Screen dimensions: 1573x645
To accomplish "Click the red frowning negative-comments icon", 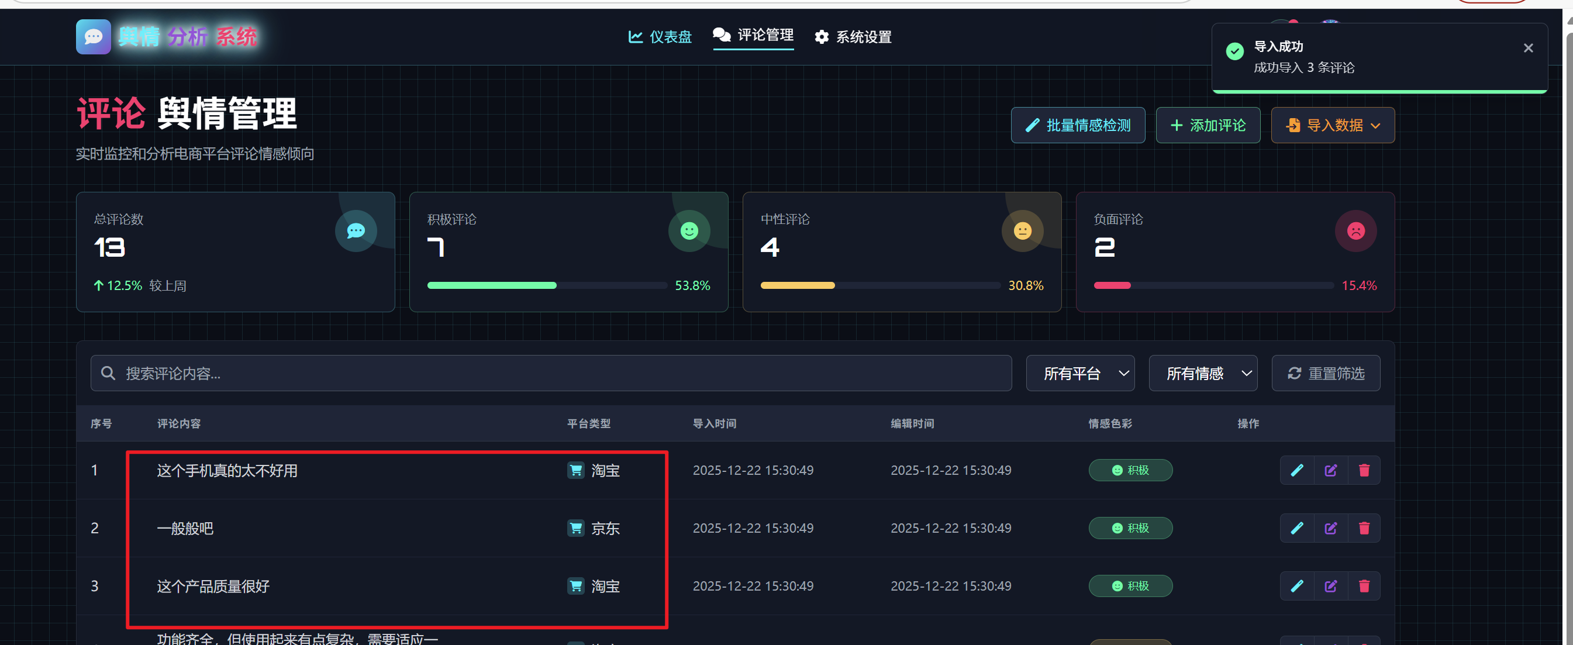I will (x=1355, y=231).
